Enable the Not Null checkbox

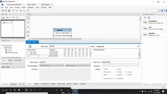115,72
